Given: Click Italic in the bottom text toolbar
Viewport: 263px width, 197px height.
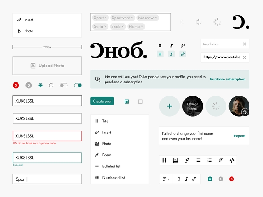Looking at the screenshot, I should [x=187, y=179].
